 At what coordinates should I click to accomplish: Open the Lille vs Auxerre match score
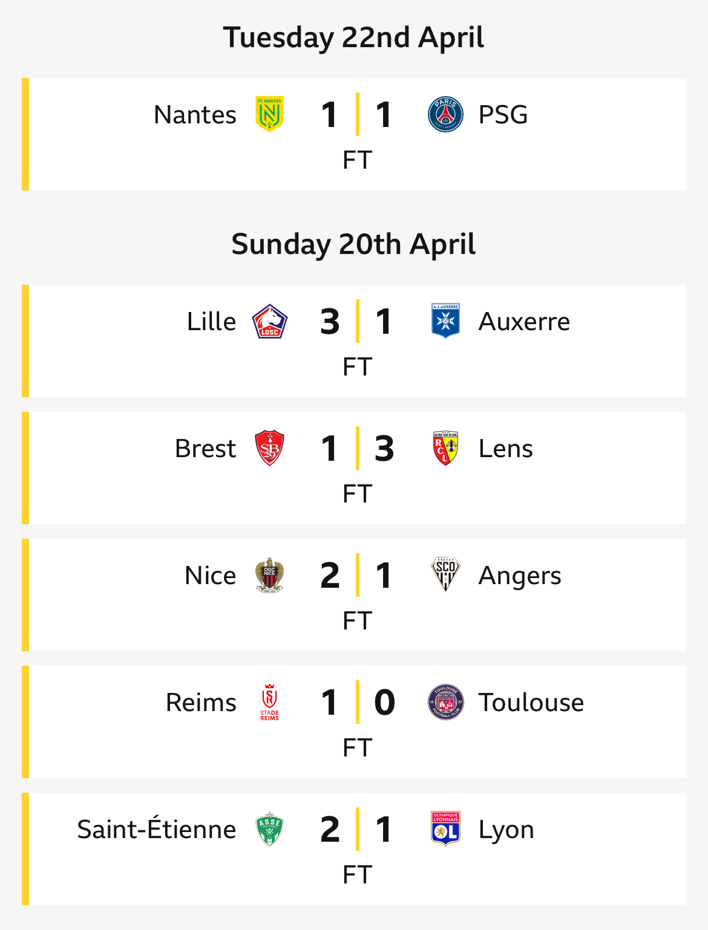(x=357, y=321)
